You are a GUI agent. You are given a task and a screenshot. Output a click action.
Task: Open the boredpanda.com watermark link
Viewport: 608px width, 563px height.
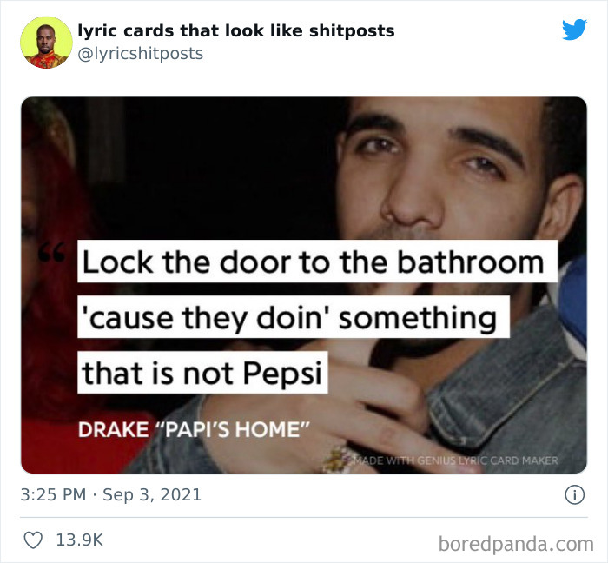point(516,544)
